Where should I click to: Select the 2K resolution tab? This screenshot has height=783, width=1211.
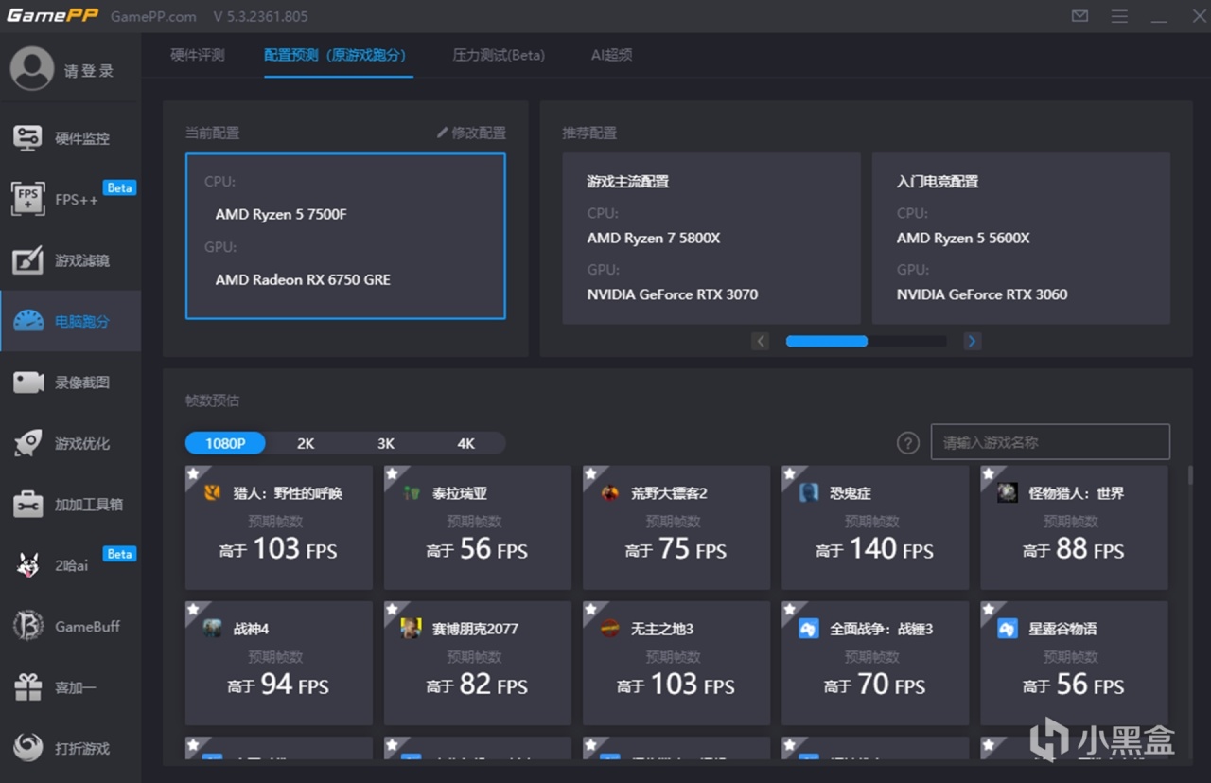(x=306, y=443)
